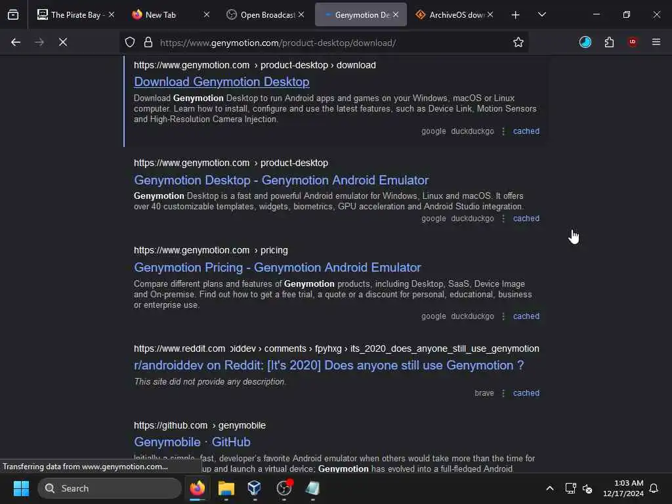Open Firefox View (list all tabs) icon
This screenshot has width=672, height=504.
13,15
